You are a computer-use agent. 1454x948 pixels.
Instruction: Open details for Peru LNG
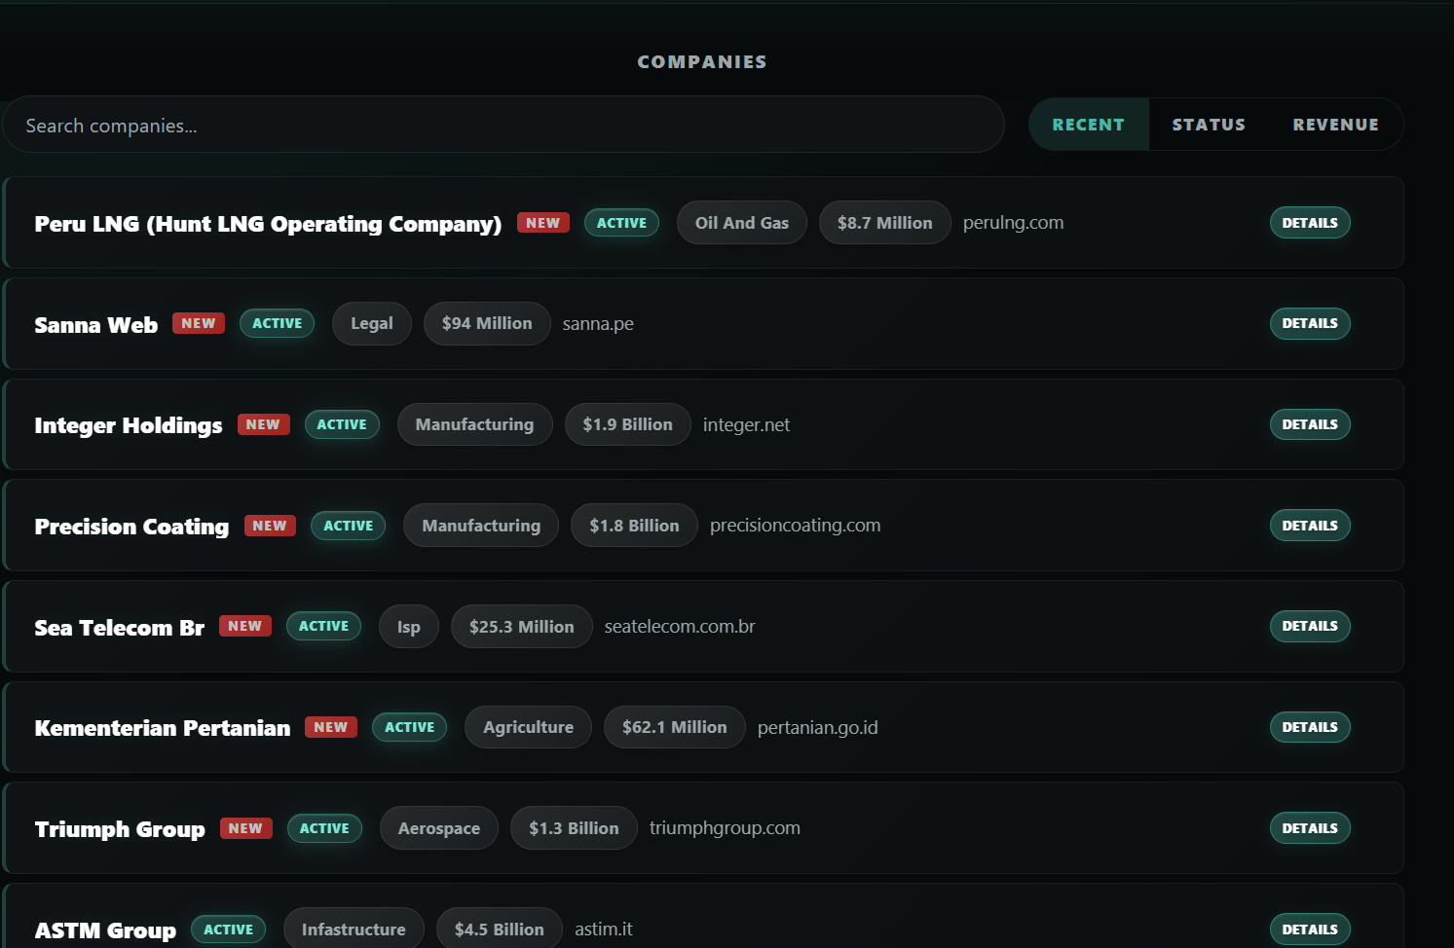pos(1309,222)
